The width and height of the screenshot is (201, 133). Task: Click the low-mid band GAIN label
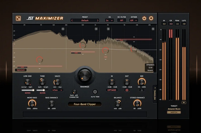coord(76,53)
